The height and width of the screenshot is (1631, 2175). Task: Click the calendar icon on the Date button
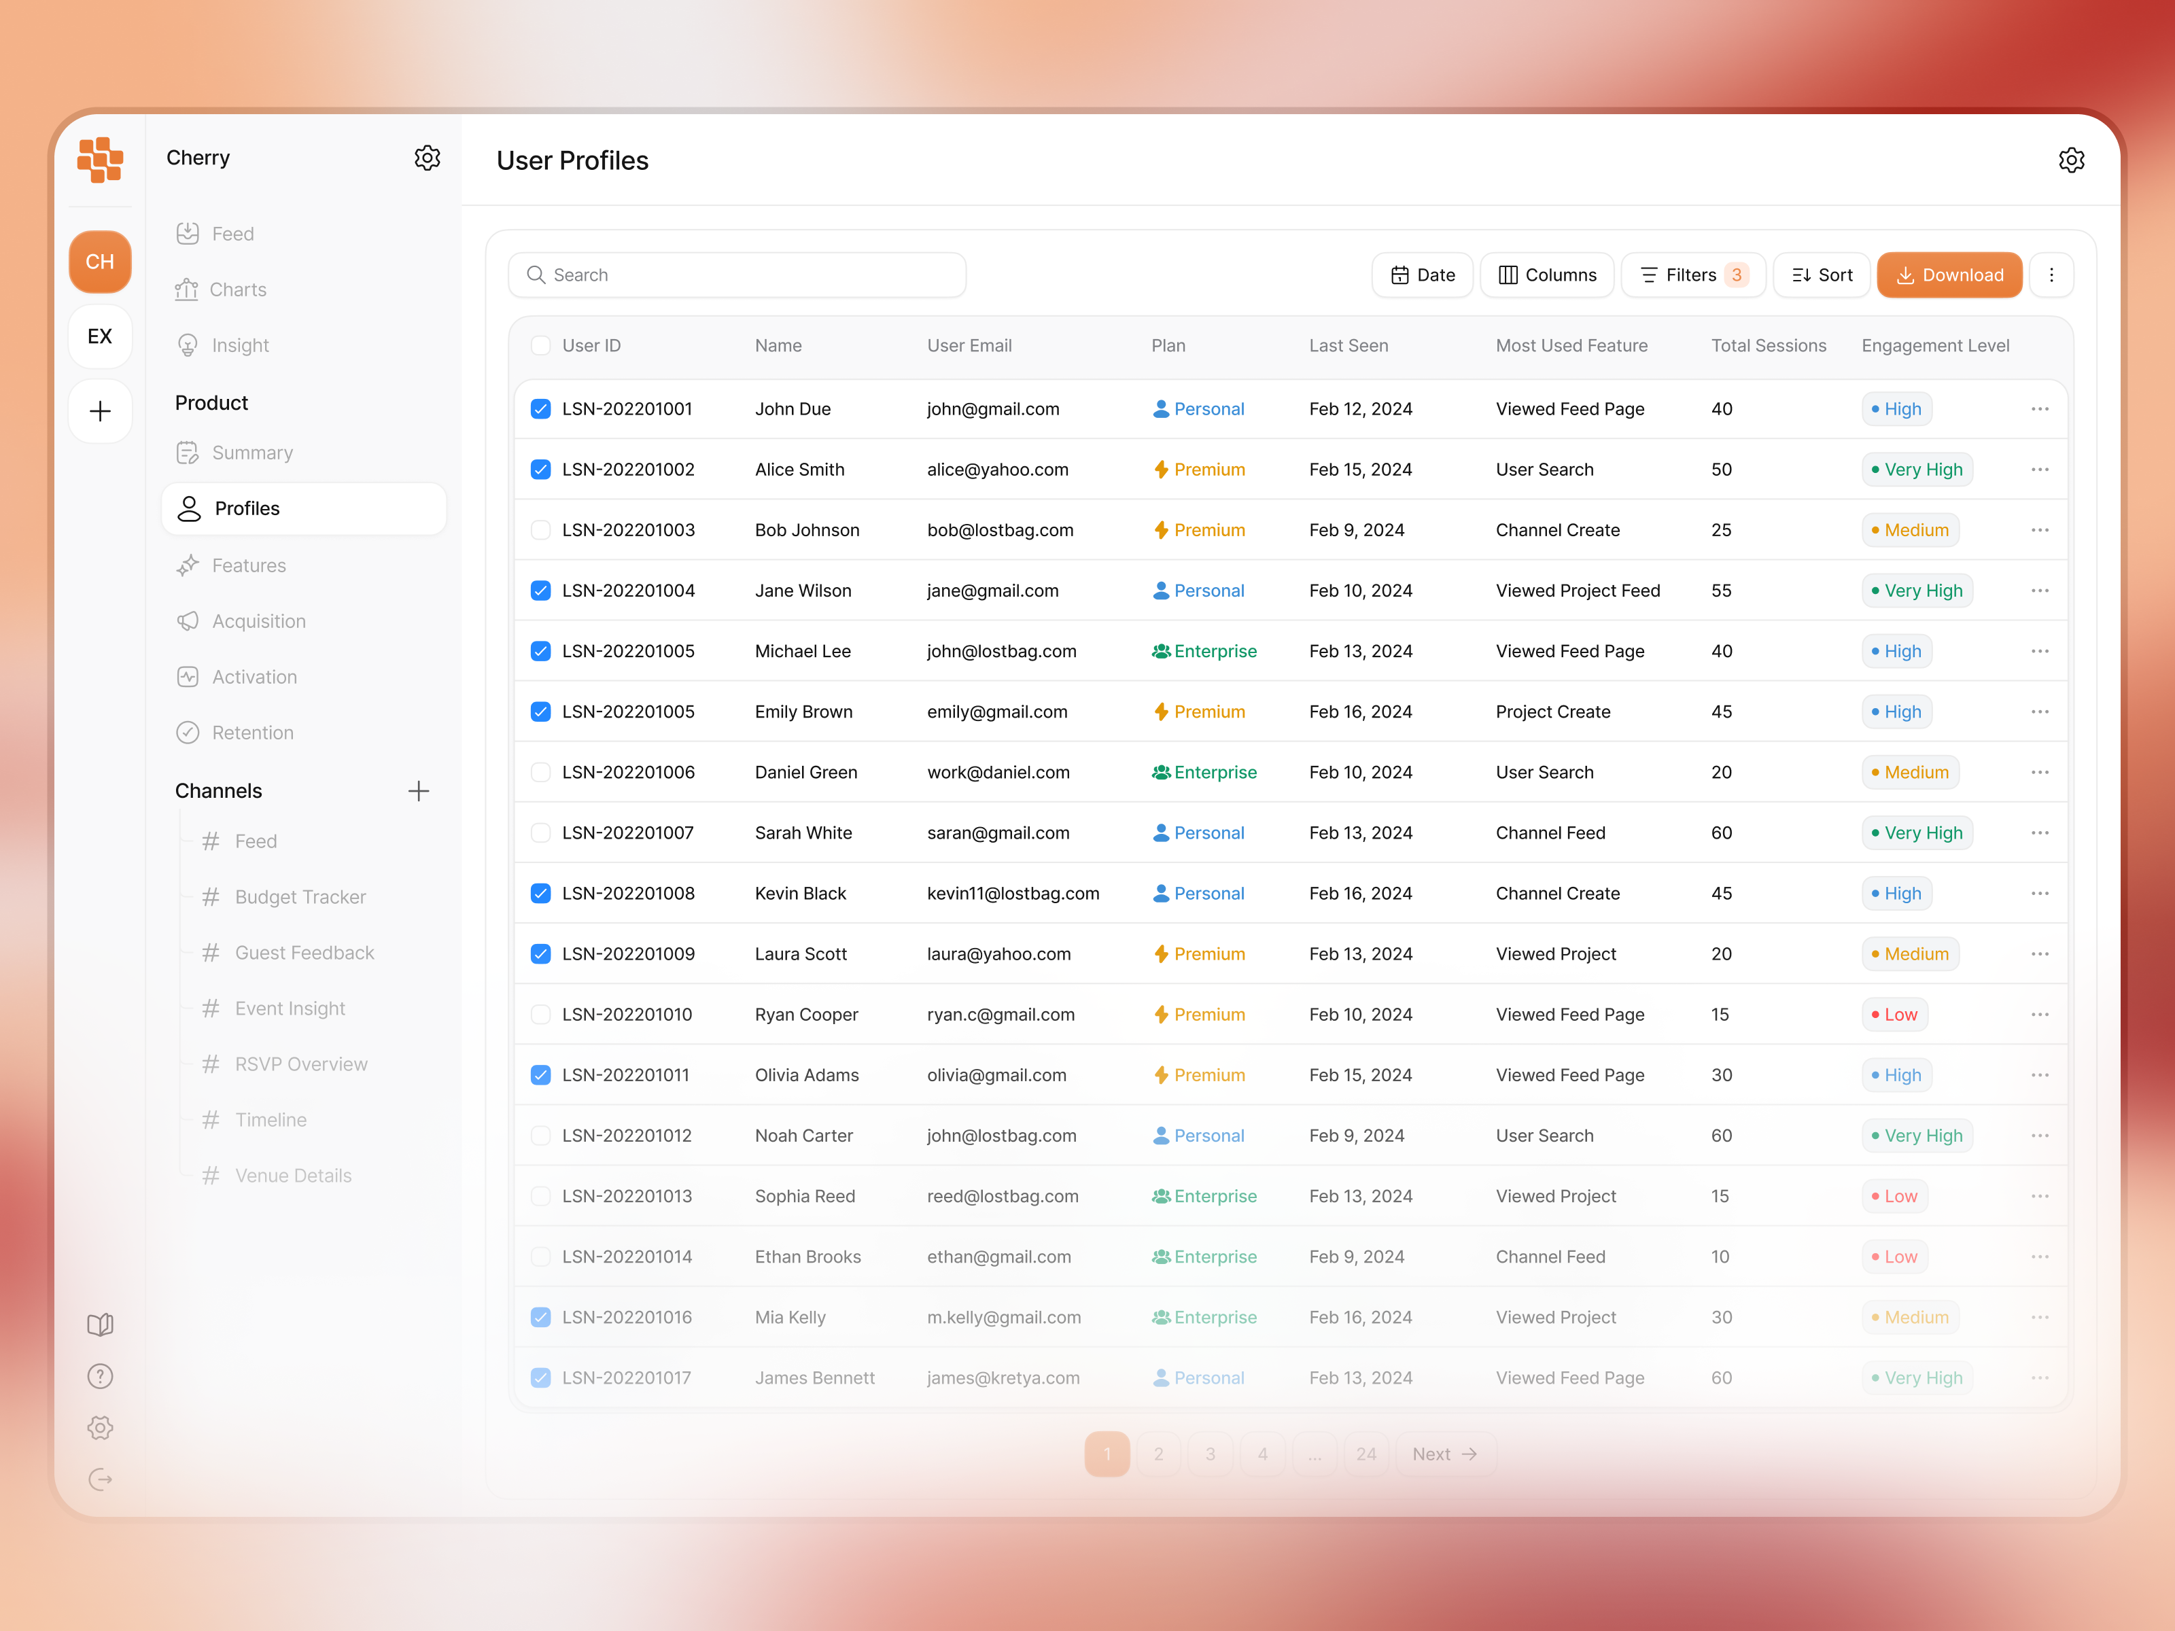point(1401,275)
